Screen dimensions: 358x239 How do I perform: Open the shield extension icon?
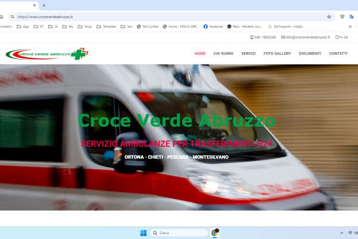pos(342,17)
